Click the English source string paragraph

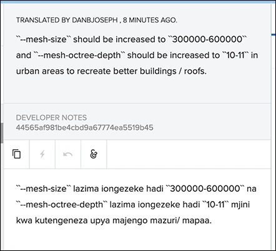pos(137,55)
